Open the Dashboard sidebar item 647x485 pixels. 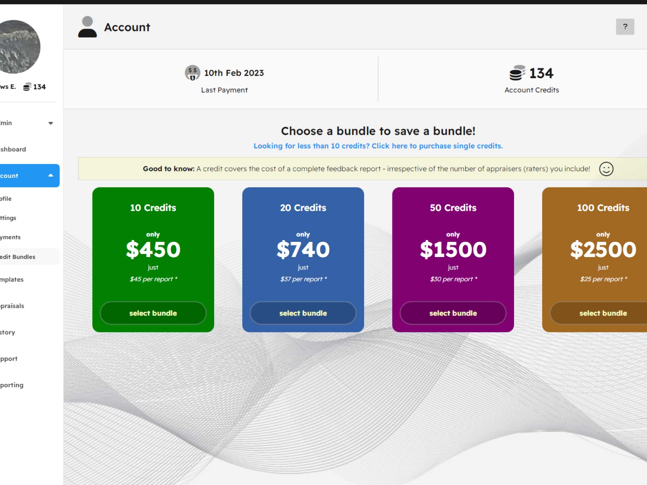pyautogui.click(x=13, y=149)
